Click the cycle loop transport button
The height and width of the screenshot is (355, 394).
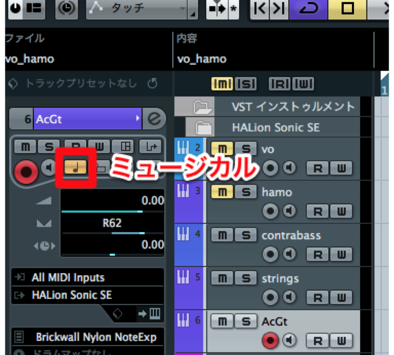308,8
